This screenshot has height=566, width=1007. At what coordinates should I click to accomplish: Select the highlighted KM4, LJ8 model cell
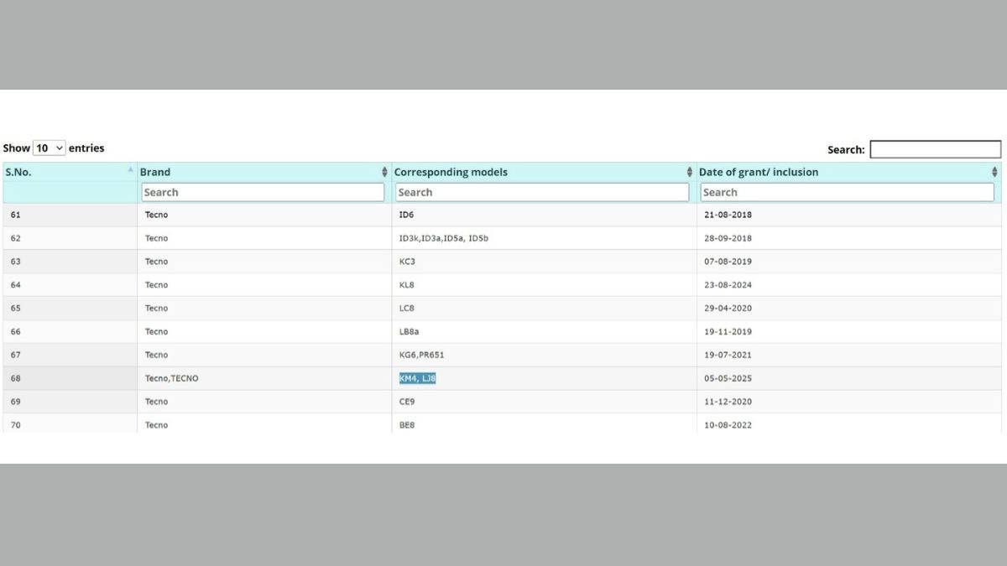[x=417, y=378]
